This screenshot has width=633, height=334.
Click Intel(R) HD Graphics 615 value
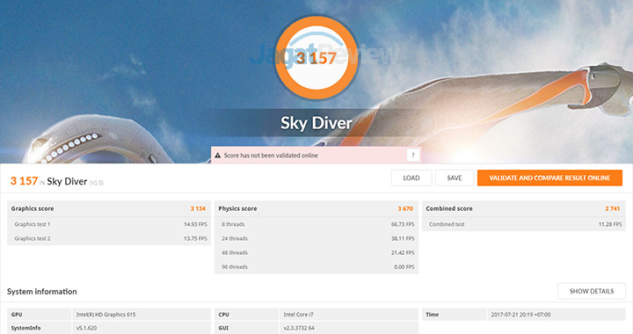(x=105, y=315)
